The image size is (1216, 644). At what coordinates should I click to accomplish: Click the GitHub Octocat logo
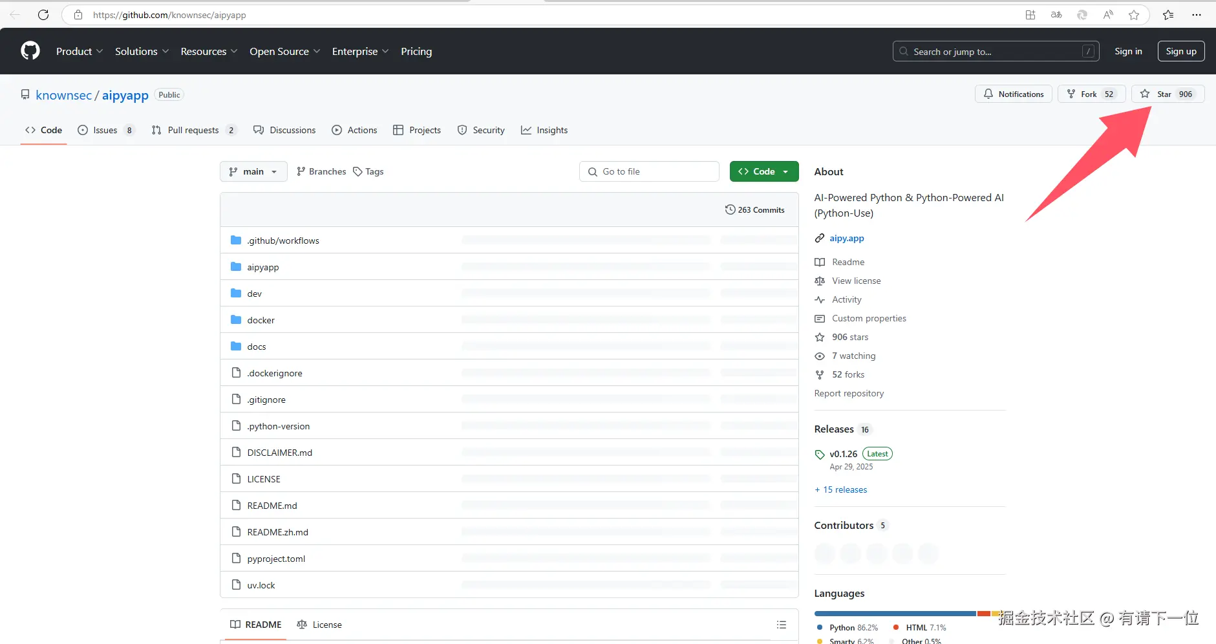[x=30, y=50]
